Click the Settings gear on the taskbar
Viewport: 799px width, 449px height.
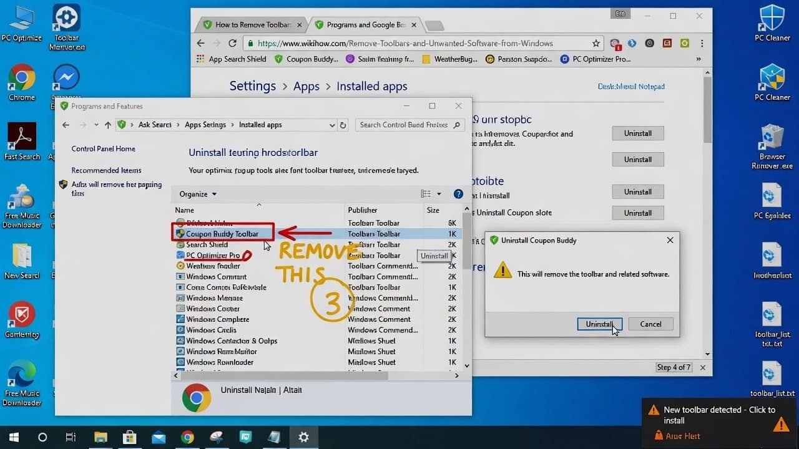click(303, 437)
